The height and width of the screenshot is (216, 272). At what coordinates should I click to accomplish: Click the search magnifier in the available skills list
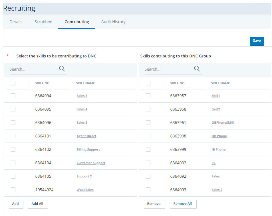62,69
